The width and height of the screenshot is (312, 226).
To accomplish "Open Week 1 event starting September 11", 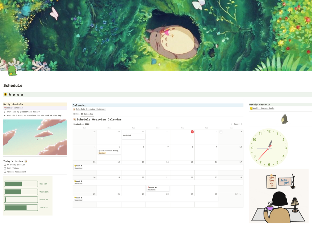I will (158, 167).
